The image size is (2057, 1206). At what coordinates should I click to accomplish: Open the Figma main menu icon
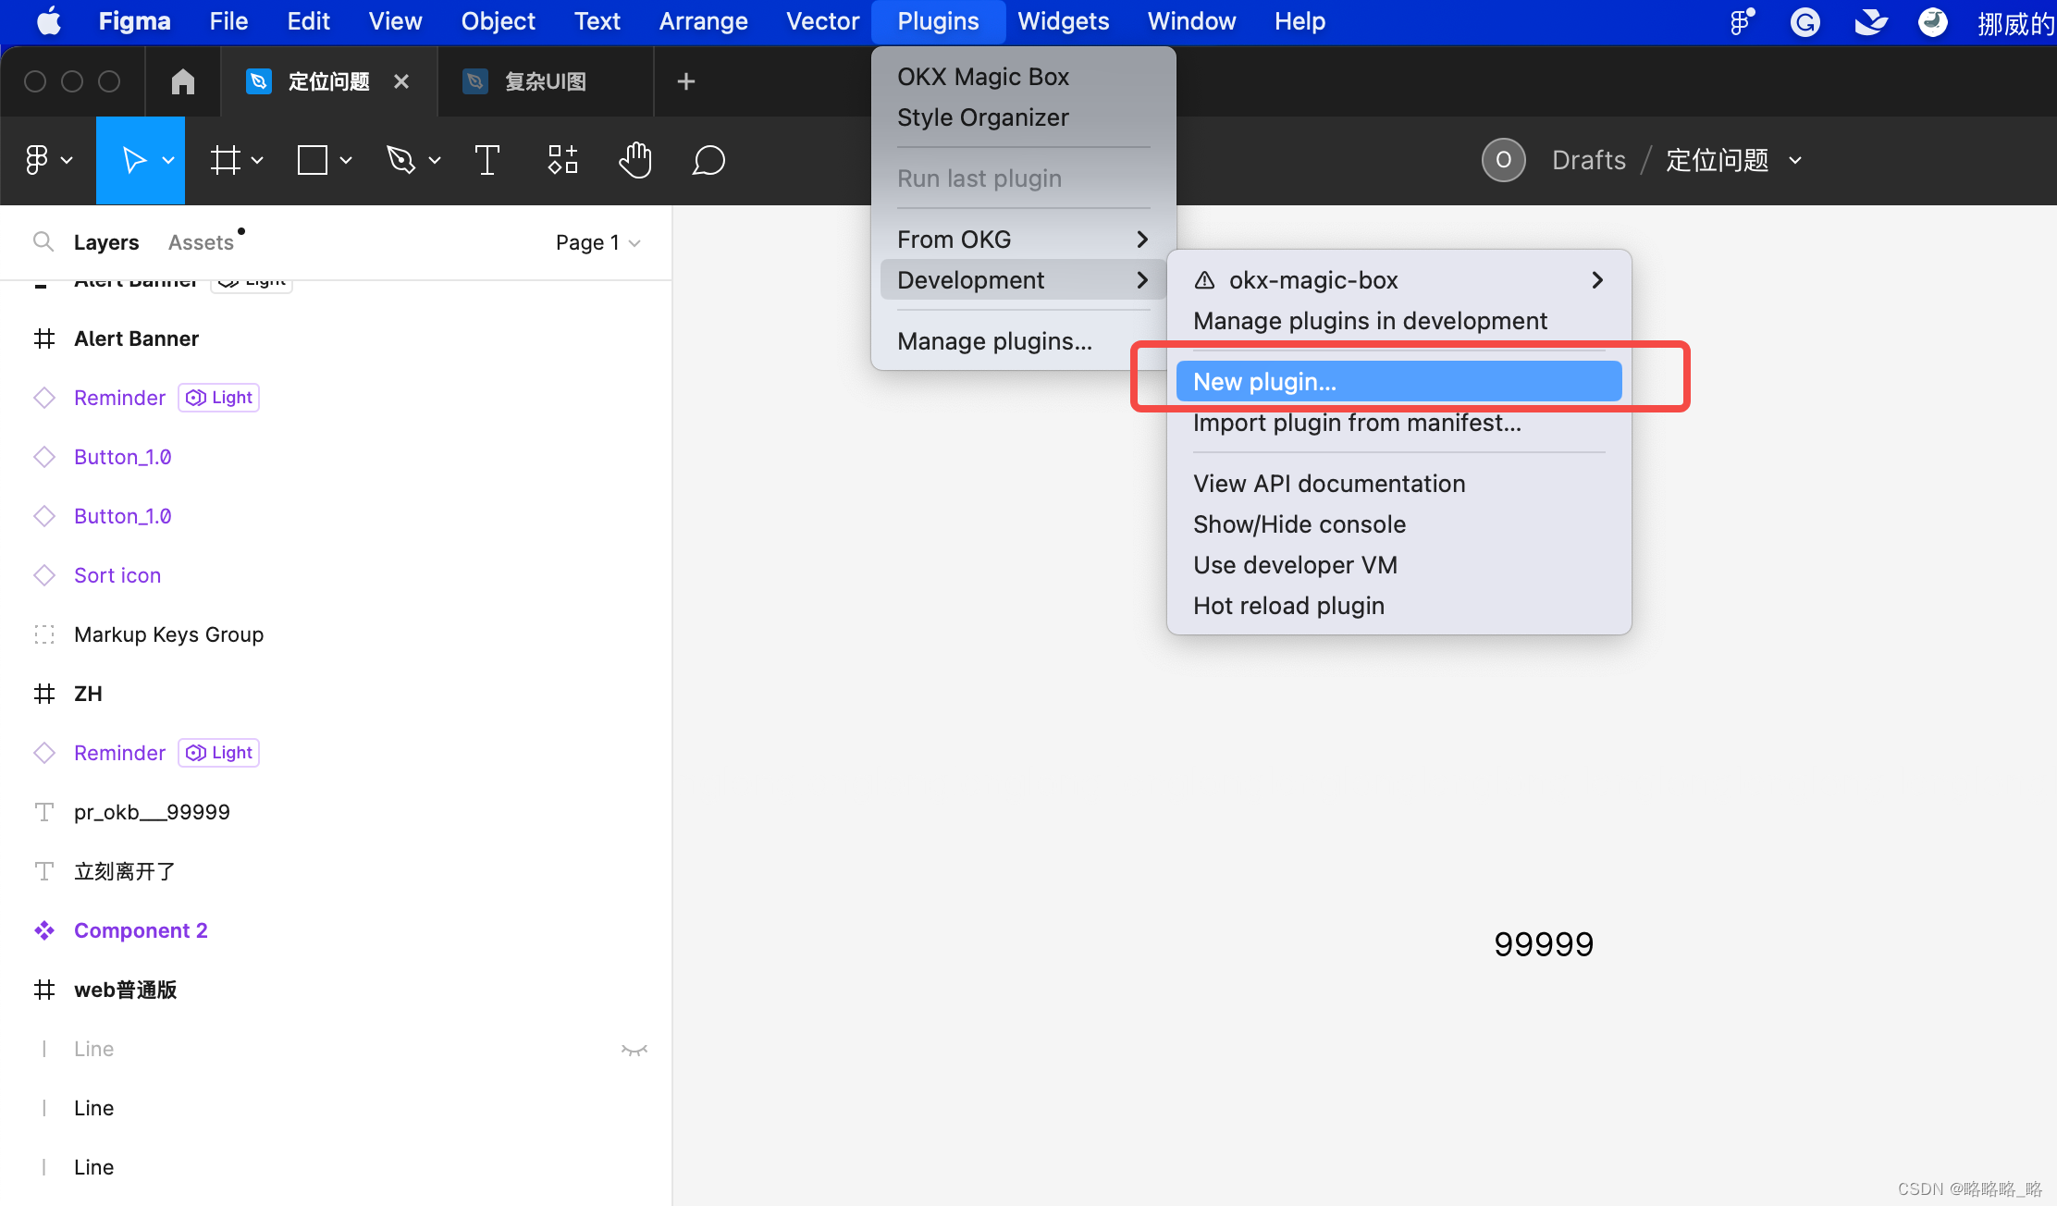37,160
